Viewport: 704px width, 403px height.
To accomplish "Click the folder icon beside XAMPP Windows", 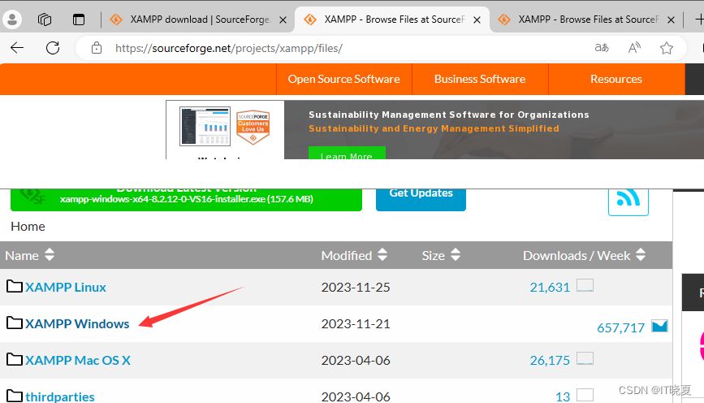I will [15, 323].
